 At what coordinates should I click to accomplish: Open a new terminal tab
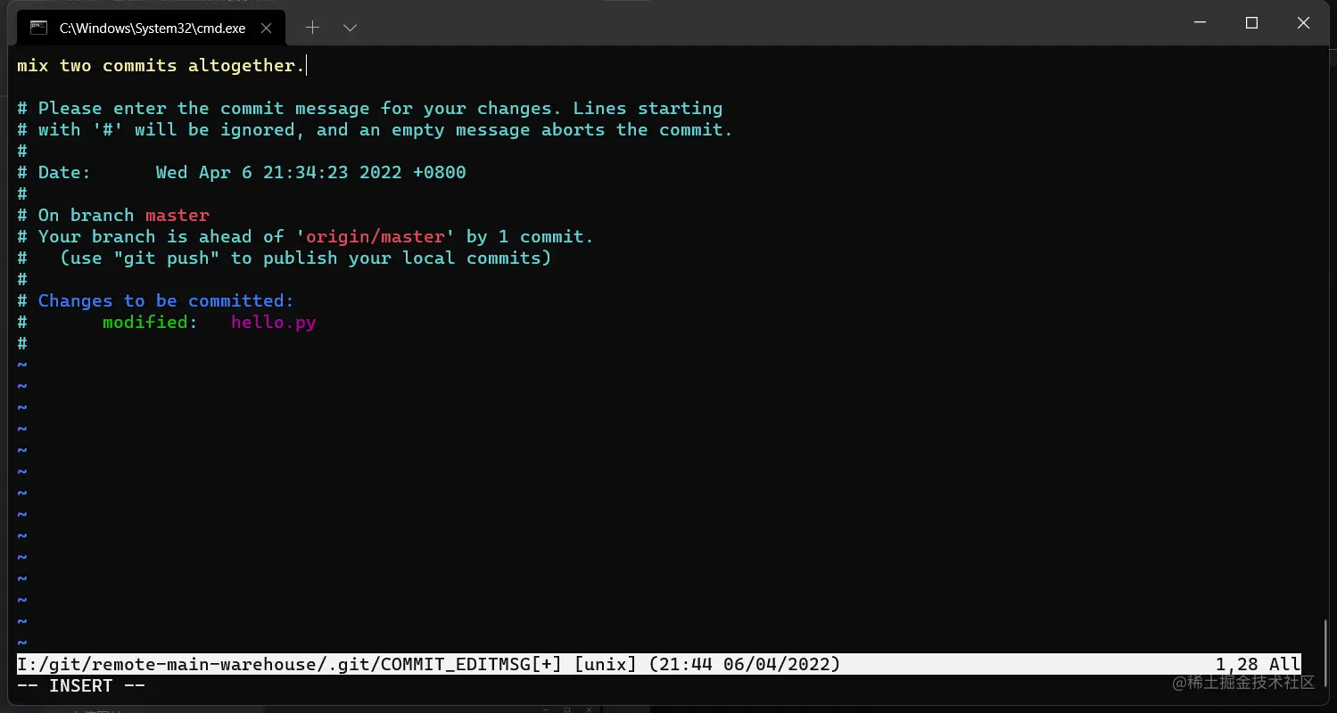pos(312,28)
